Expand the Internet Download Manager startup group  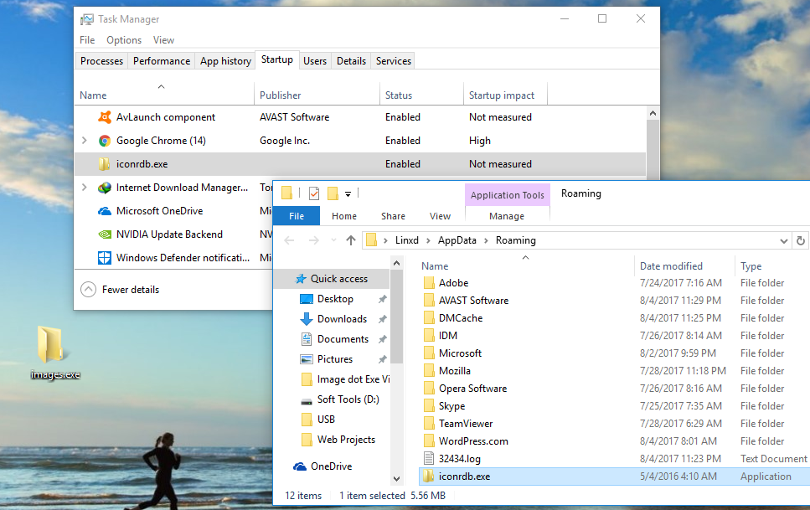[85, 188]
